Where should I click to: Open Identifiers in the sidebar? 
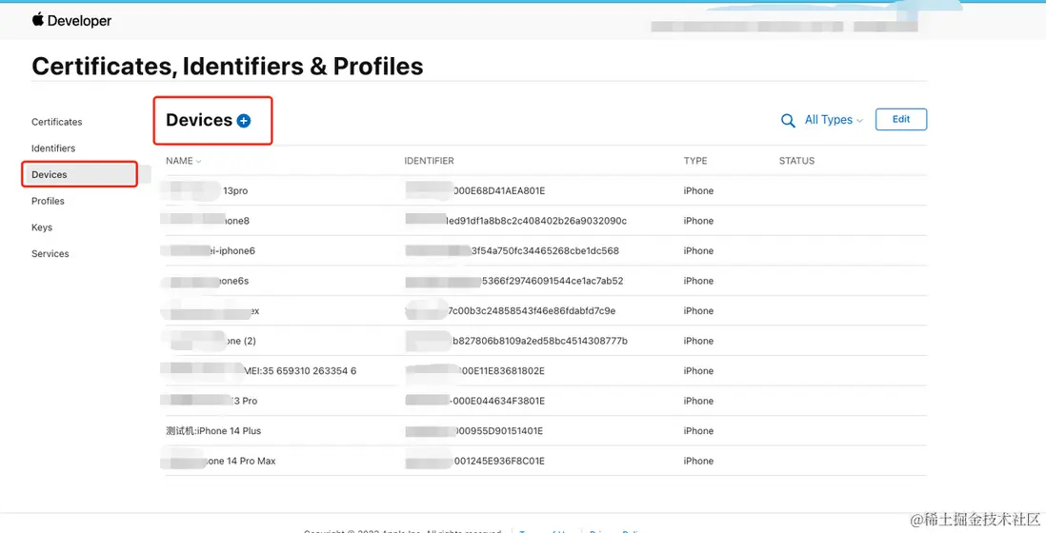pos(53,148)
